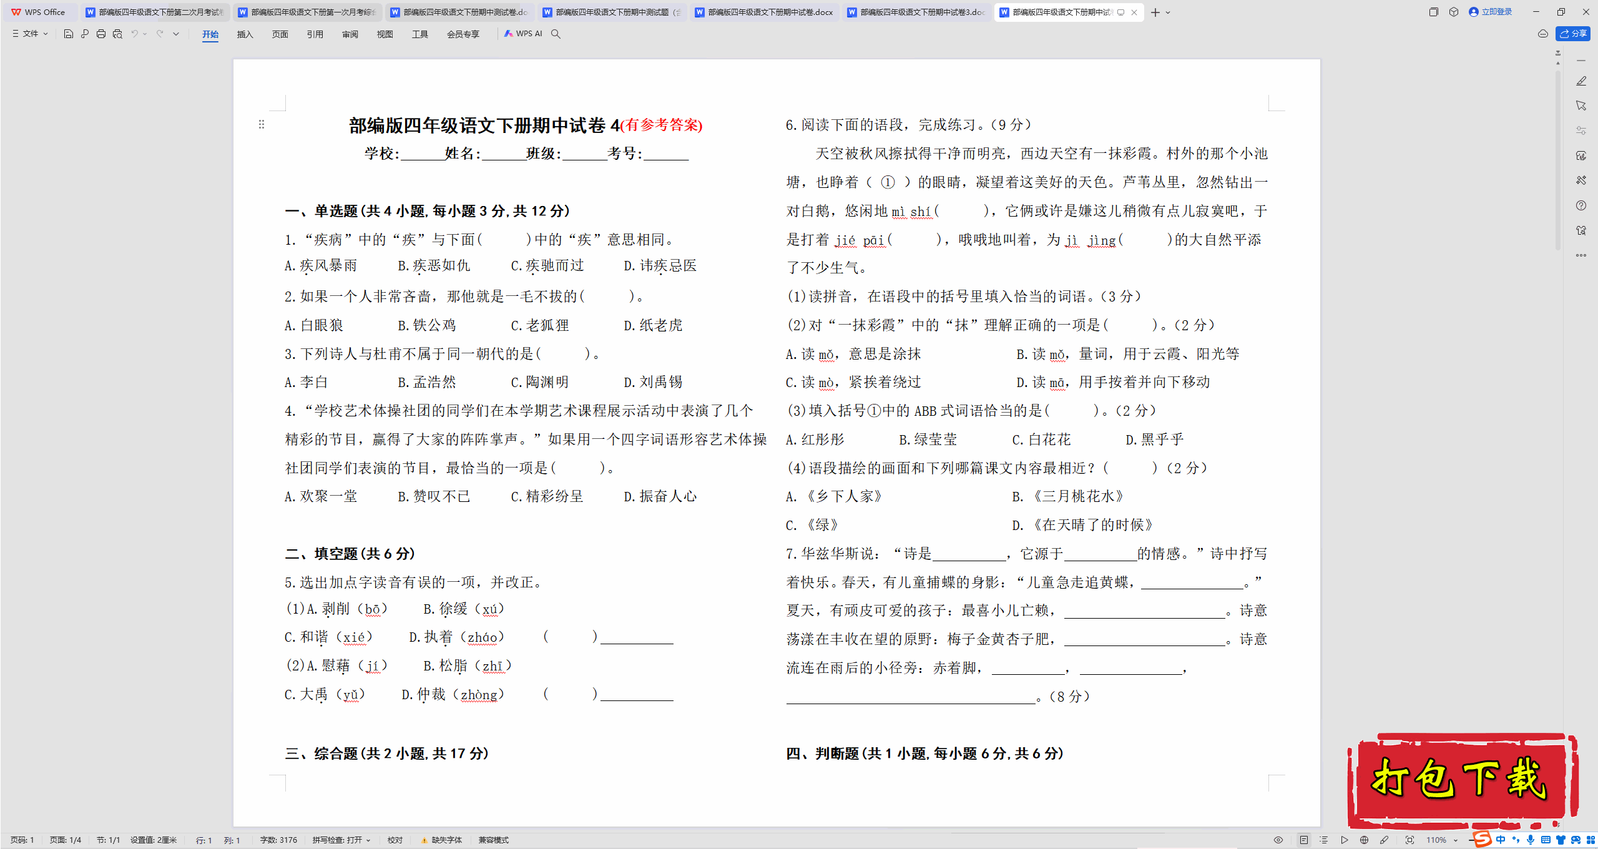Close the active document tab with X
This screenshot has width=1598, height=849.
[x=1134, y=12]
